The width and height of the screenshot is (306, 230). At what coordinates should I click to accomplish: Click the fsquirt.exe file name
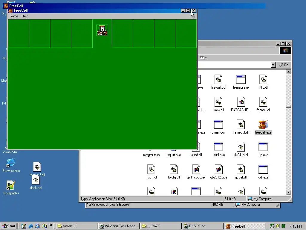click(174, 155)
